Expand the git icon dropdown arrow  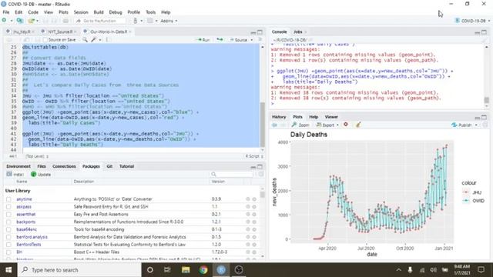click(x=142, y=21)
